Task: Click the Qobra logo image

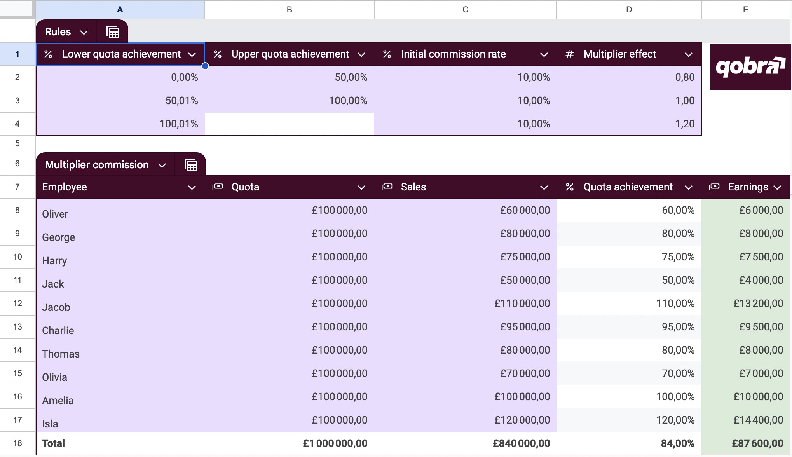Action: click(750, 67)
